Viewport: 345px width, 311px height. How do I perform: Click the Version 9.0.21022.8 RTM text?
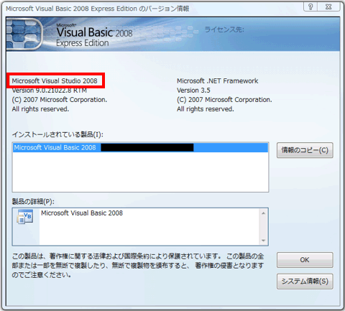pos(50,90)
